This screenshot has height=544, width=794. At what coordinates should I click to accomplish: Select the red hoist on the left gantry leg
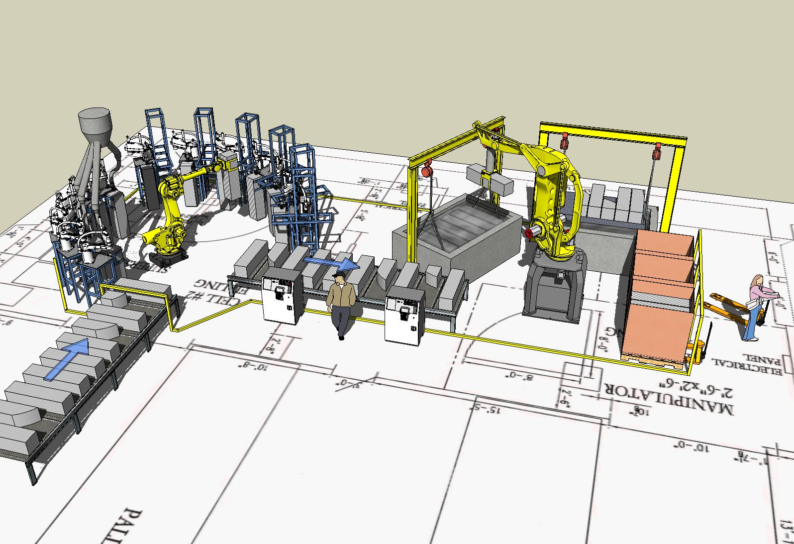(x=426, y=171)
